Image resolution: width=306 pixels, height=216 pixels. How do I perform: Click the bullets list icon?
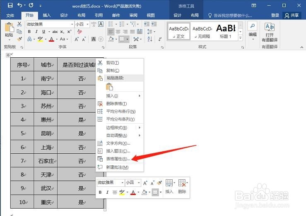(x=111, y=24)
